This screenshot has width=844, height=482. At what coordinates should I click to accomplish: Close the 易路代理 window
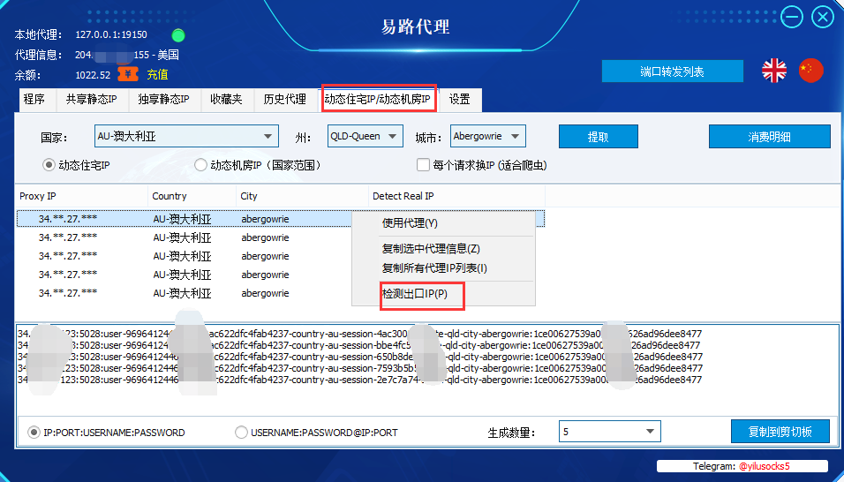click(823, 17)
